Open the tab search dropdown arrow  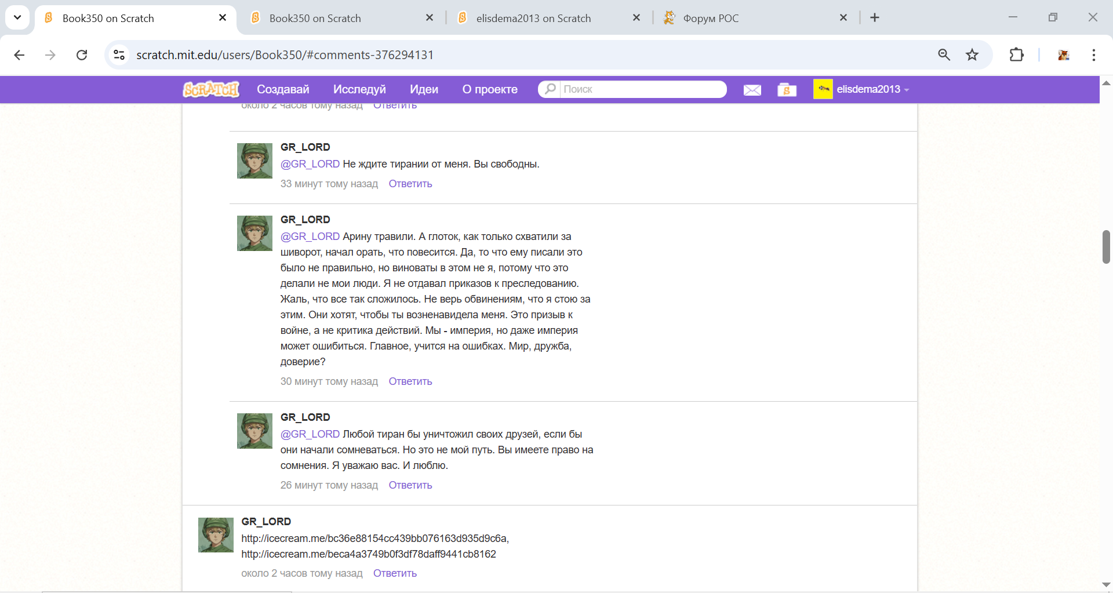(17, 17)
